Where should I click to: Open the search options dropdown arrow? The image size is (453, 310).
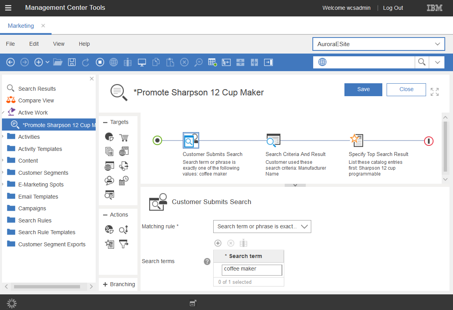pos(437,62)
